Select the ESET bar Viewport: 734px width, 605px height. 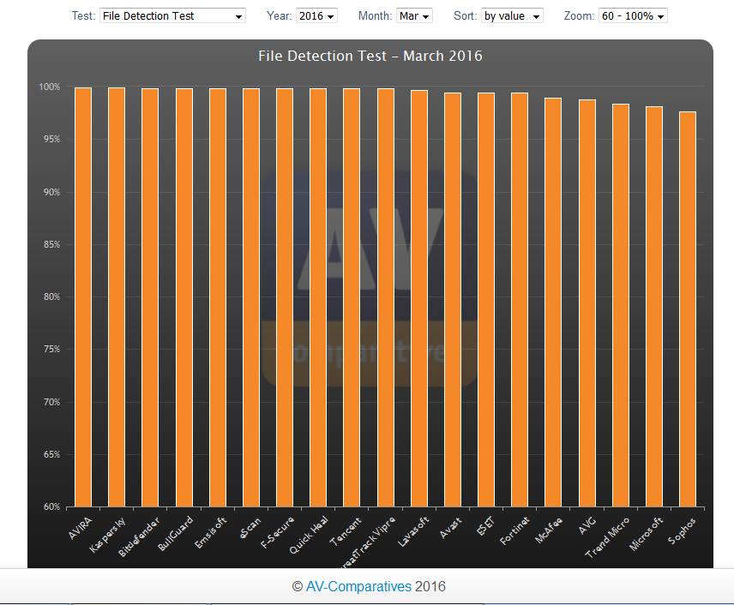(486, 300)
